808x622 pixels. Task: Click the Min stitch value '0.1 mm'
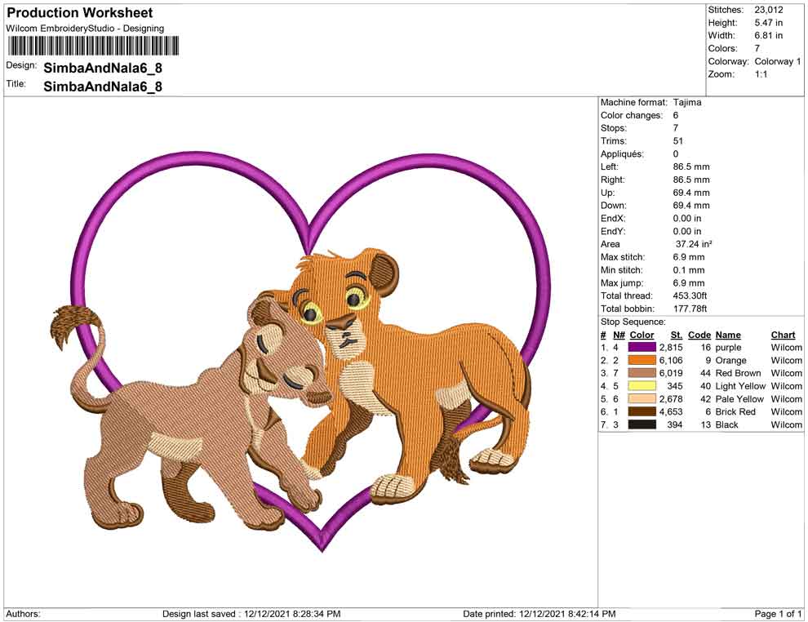(x=689, y=269)
